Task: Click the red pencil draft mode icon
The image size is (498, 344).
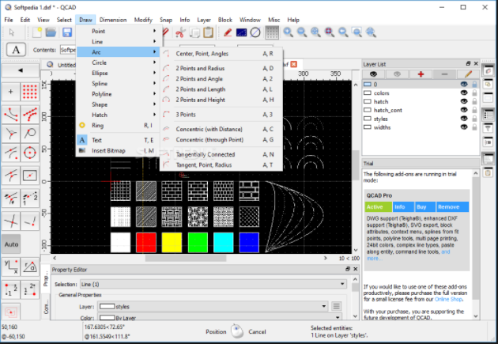Action: tap(228, 32)
